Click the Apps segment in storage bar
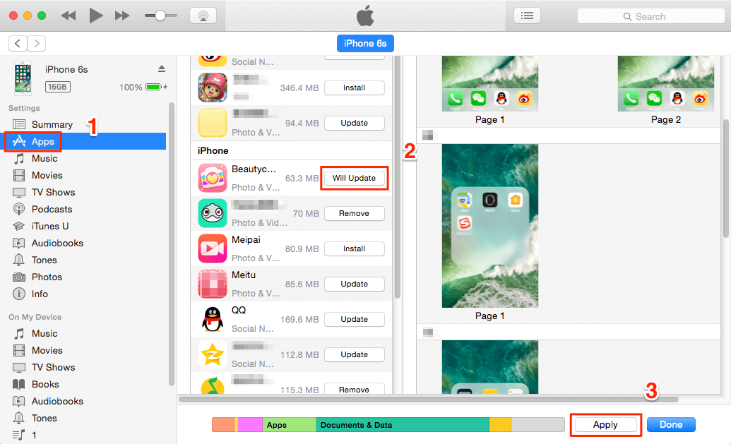 tap(290, 425)
